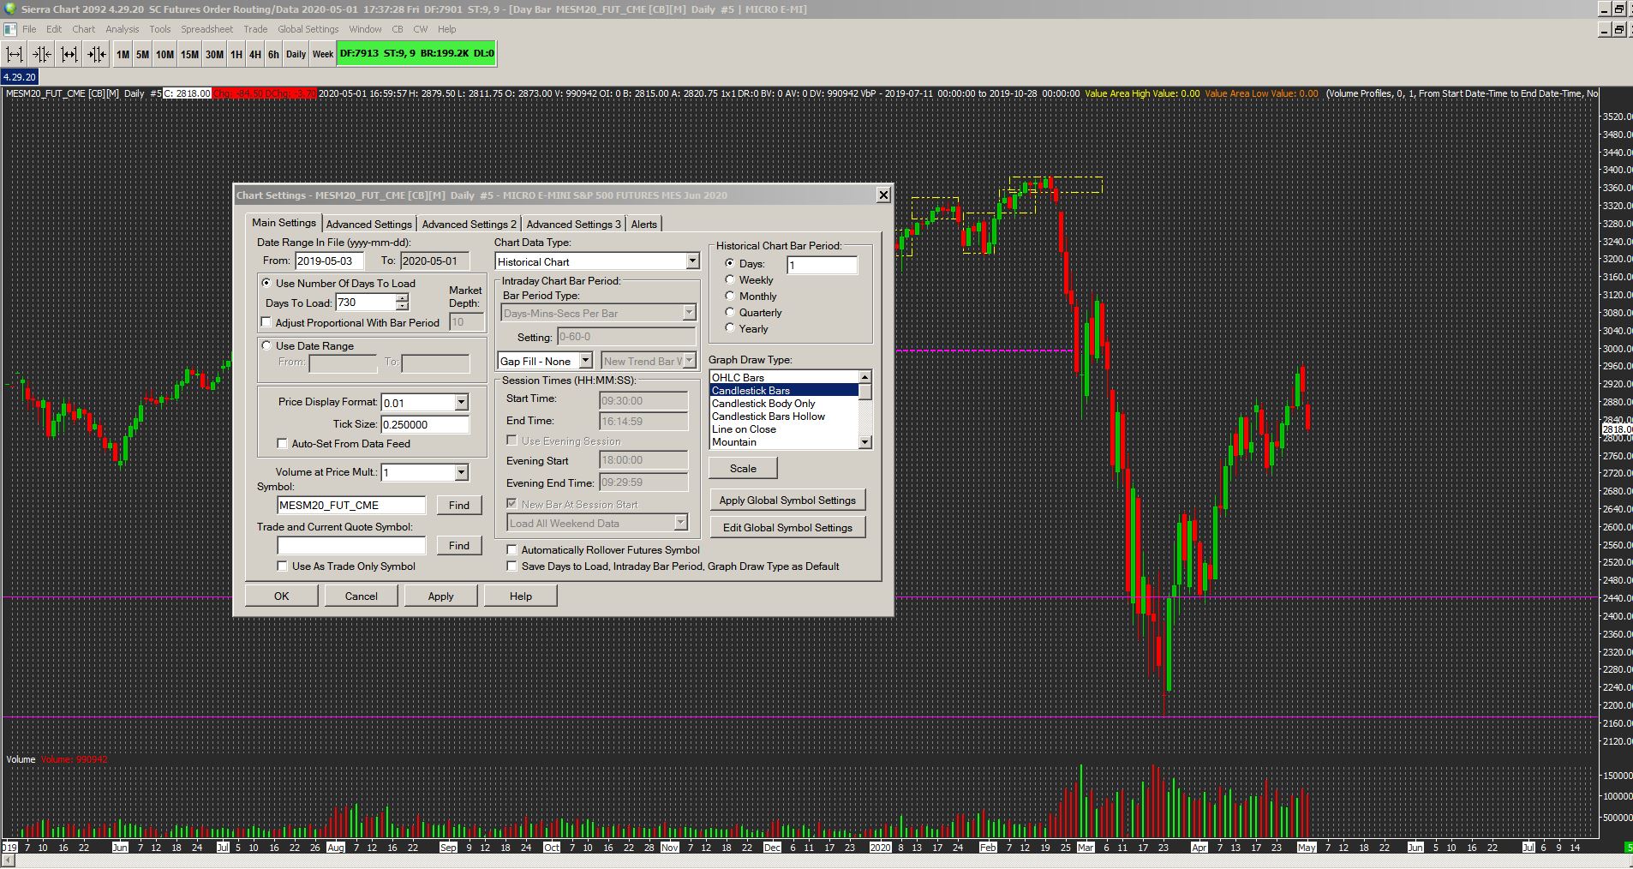
Task: Click the Tick Size input field
Action: click(x=425, y=424)
